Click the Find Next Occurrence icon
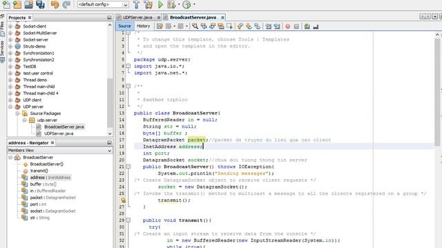 click(212, 26)
